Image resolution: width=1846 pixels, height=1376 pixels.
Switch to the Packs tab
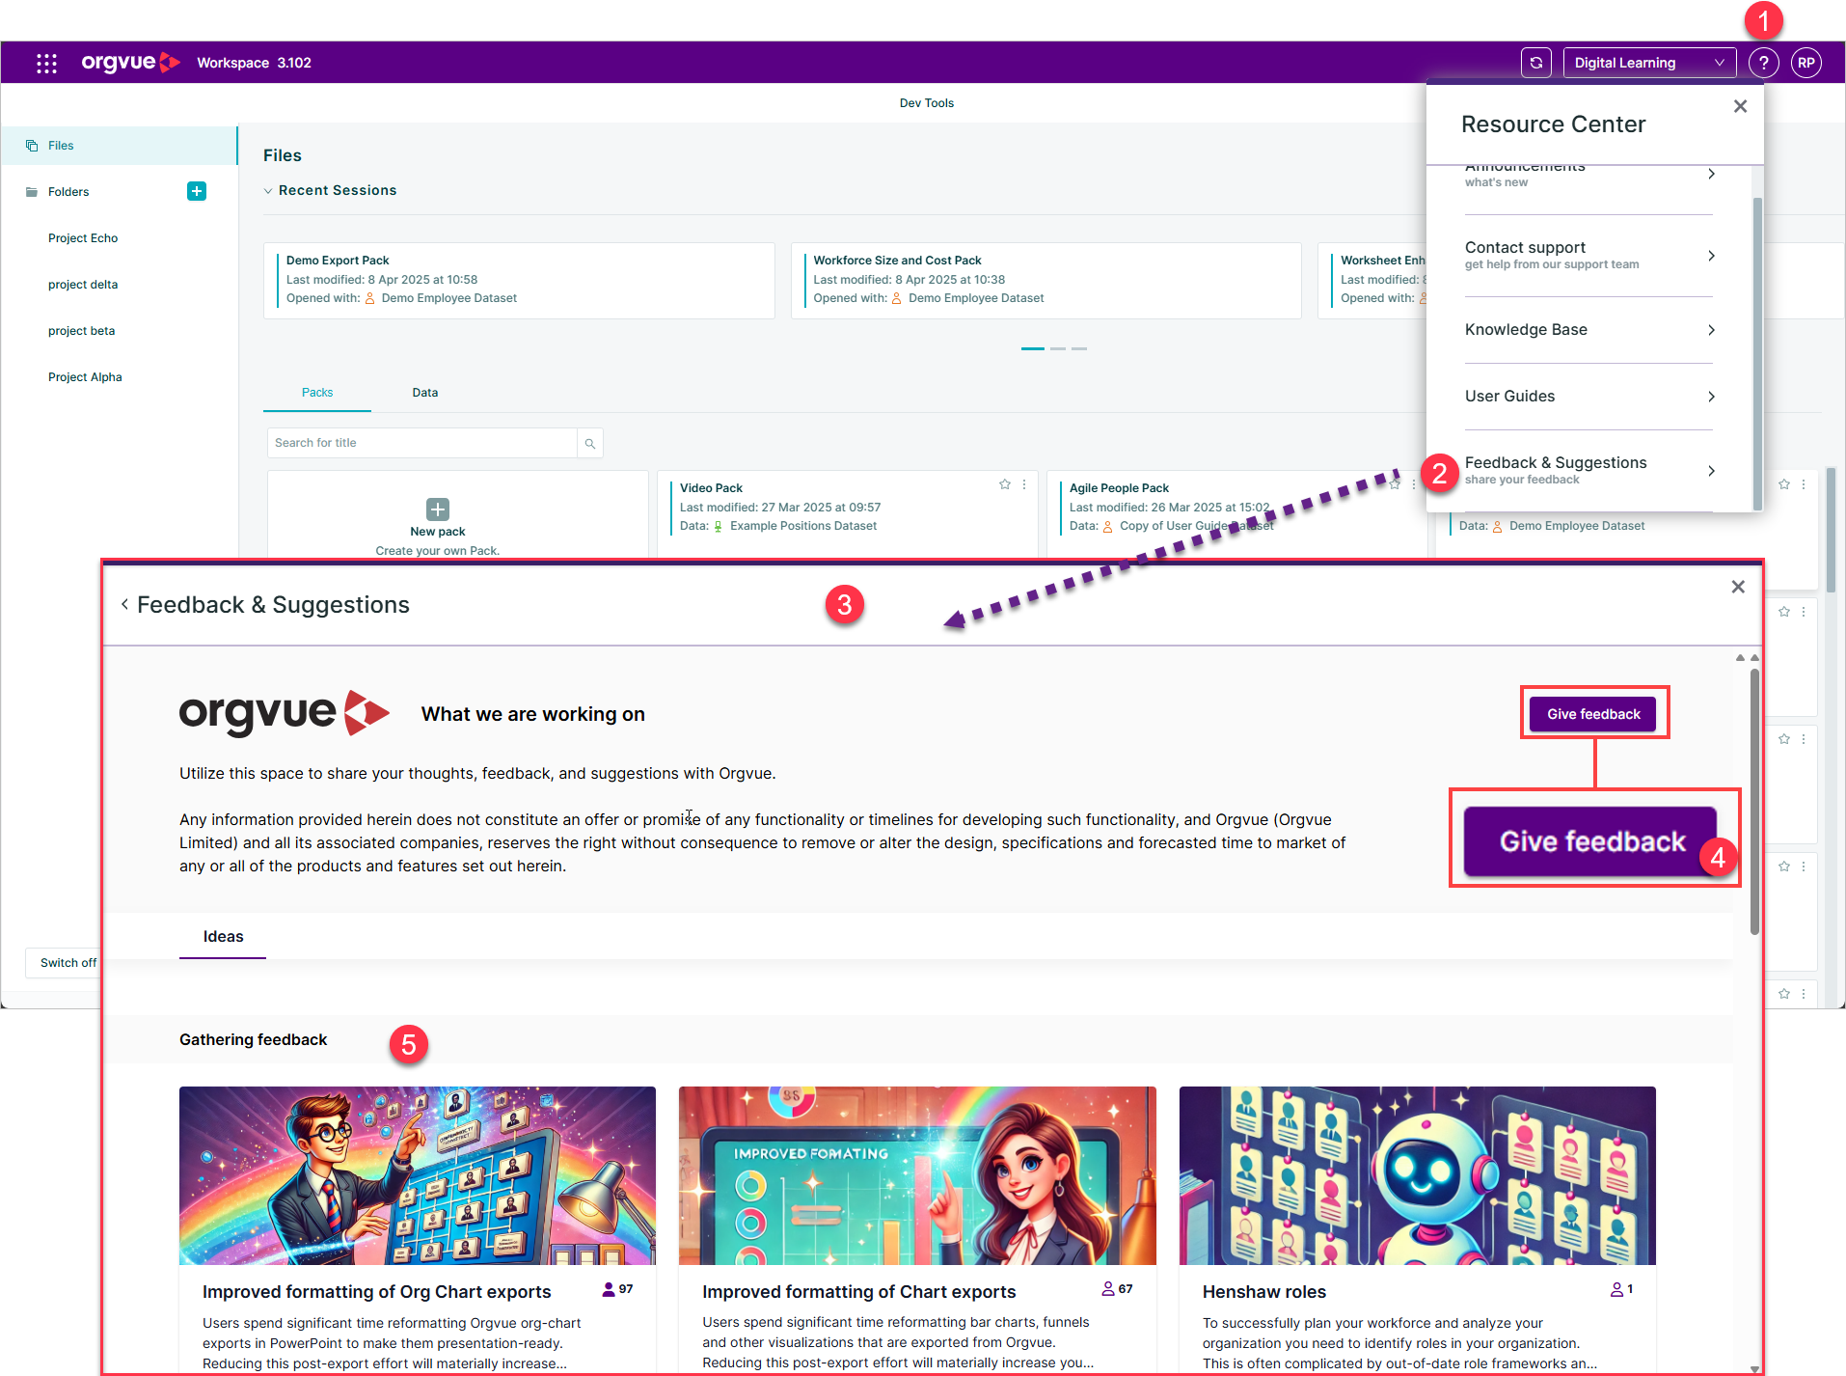[x=317, y=393]
